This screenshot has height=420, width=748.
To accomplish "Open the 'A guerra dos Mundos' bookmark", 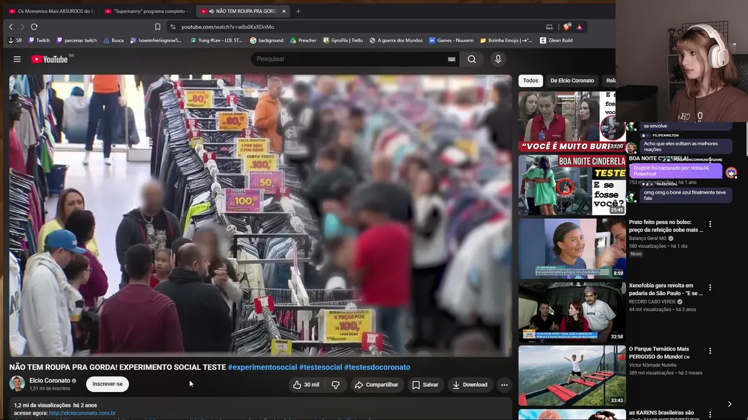I will (x=396, y=40).
